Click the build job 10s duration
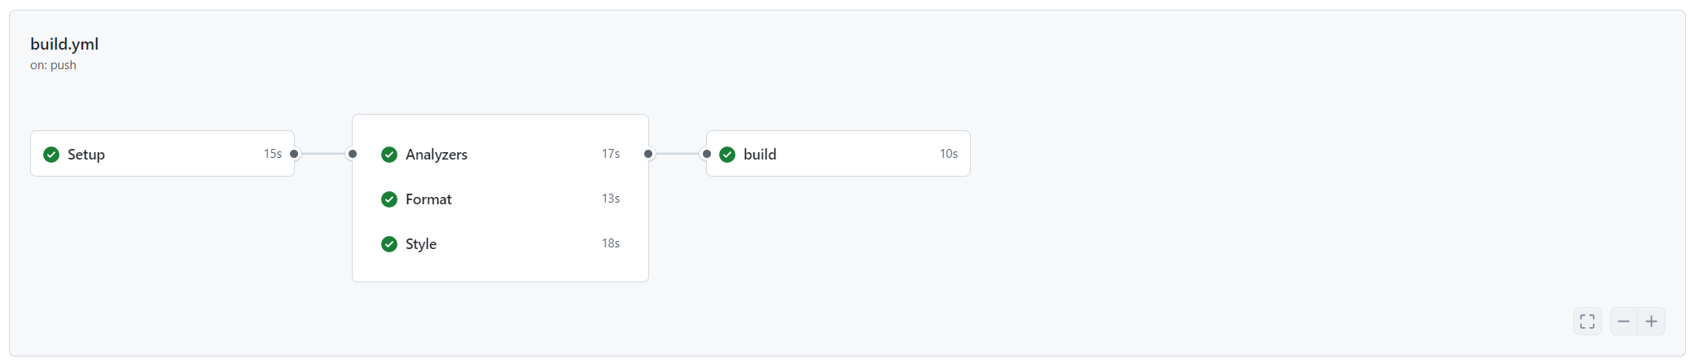 point(949,154)
